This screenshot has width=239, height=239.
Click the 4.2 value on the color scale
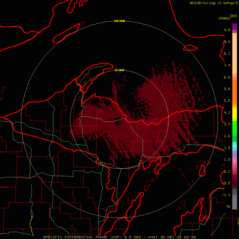227,113
